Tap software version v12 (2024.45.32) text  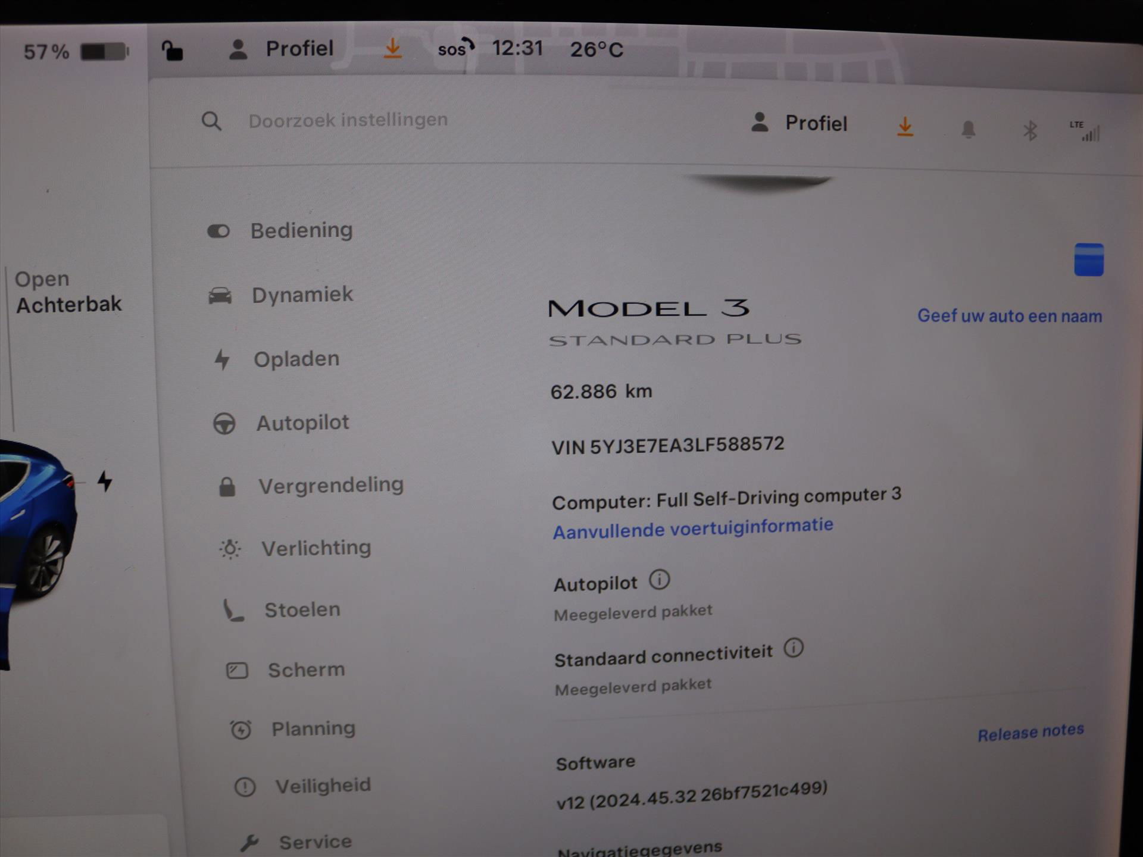[692, 796]
